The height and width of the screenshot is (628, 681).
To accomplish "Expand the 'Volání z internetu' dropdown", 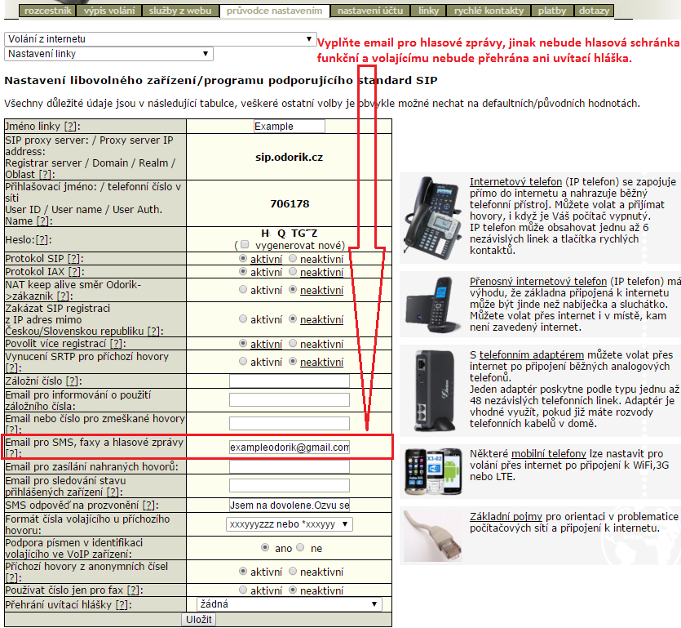I will pyautogui.click(x=160, y=39).
